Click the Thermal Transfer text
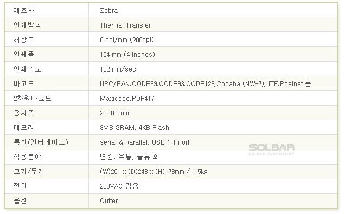Image resolution: width=352 pixels, height=214 pixels. (x=125, y=25)
